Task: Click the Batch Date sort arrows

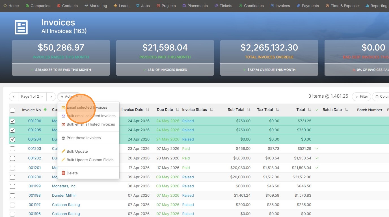Action: point(346,110)
